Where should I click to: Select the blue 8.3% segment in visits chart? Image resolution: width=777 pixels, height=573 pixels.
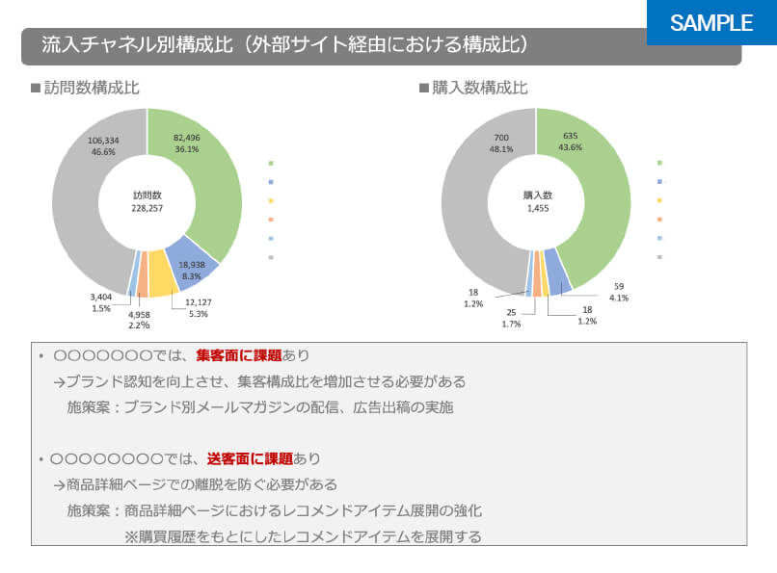point(191,263)
